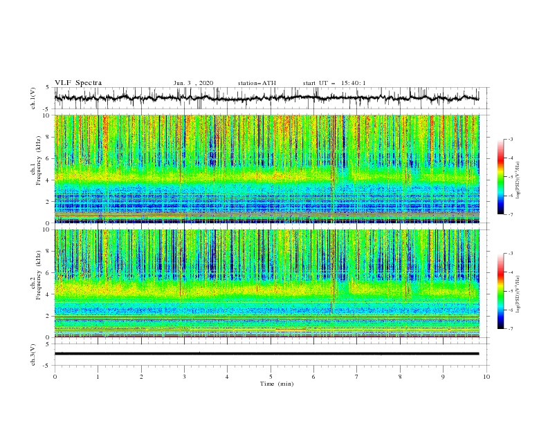Viewport: 548px width, 423px height.
Task: Click the upper "log(PSD)(V²/Hz)" colorbar label
Action: pos(518,180)
